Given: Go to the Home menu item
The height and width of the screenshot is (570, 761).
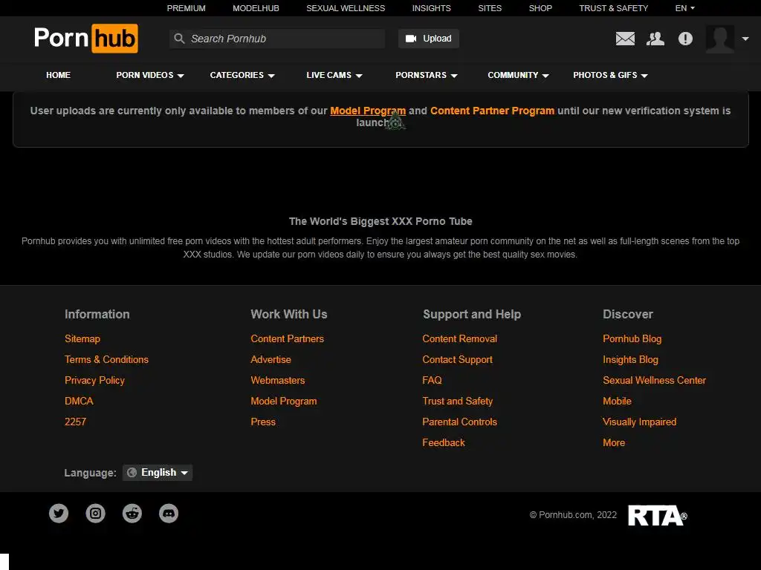Looking at the screenshot, I should pyautogui.click(x=58, y=75).
